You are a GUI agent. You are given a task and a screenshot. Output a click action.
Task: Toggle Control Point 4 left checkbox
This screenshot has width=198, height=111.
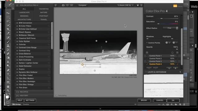coord(147,64)
